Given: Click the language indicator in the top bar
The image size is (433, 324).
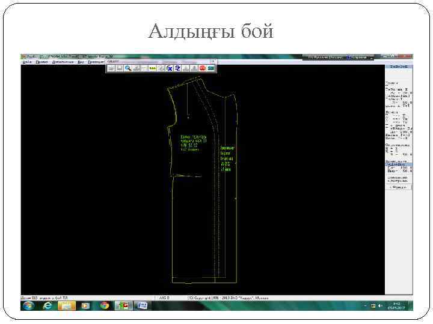Looking at the screenshot, I should point(325,58).
